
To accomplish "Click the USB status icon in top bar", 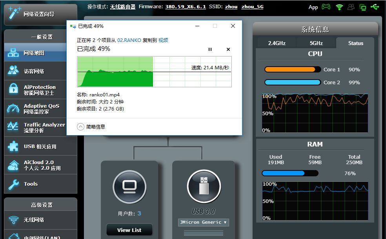I will pyautogui.click(x=375, y=7).
